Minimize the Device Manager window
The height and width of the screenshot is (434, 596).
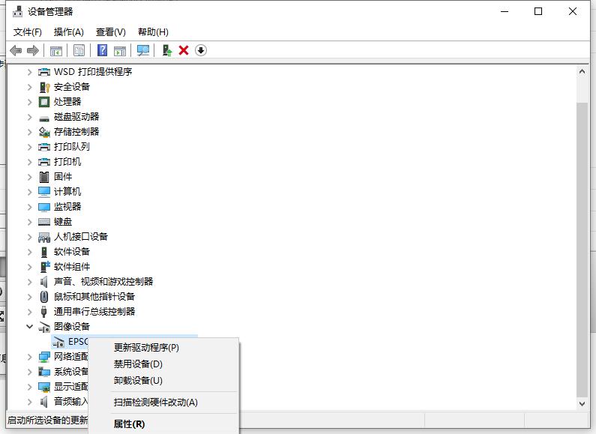[505, 11]
